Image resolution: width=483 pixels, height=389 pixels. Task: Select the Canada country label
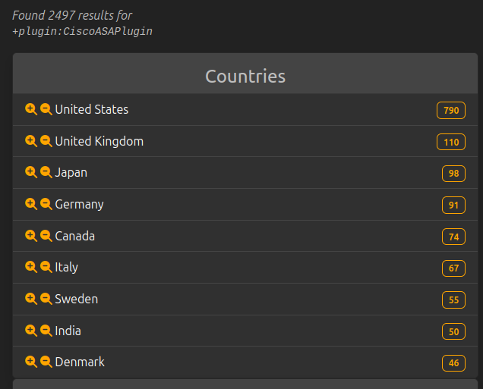pos(75,236)
